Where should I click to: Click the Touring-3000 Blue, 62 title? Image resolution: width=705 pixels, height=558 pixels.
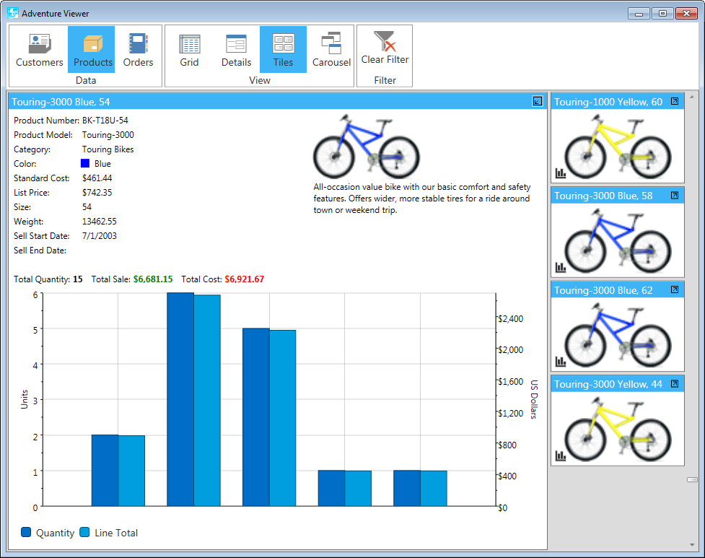[603, 290]
